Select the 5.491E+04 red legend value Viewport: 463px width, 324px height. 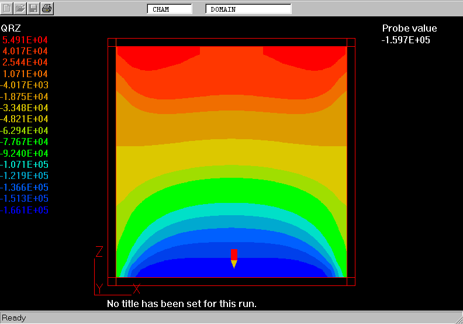click(25, 40)
